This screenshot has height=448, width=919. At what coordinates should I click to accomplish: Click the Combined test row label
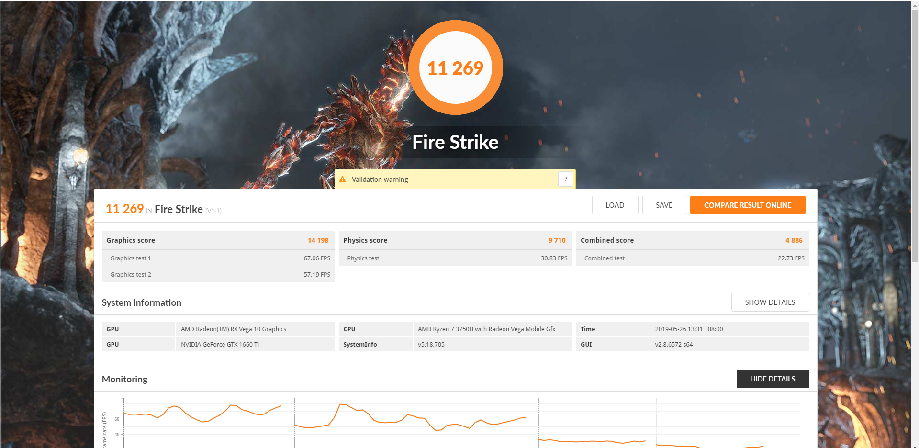604,258
